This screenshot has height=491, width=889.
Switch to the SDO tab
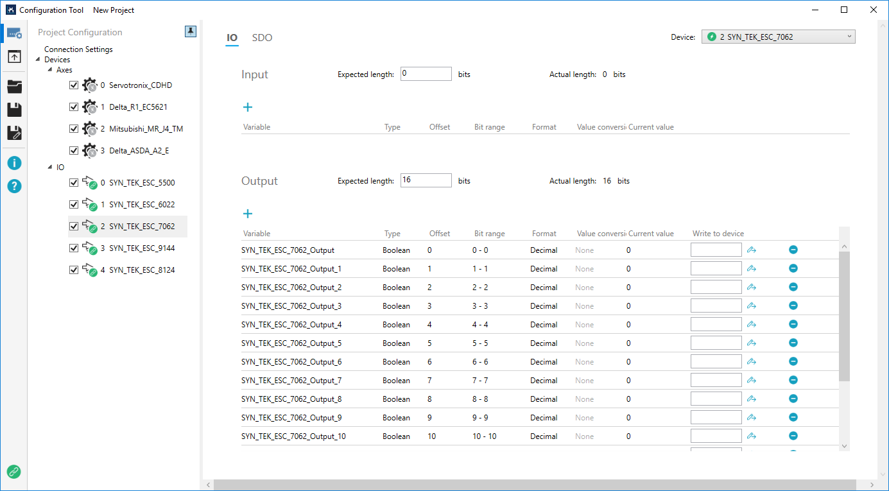pyautogui.click(x=262, y=38)
